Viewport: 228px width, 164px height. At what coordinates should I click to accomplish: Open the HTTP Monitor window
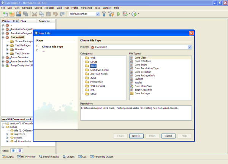(x=26, y=157)
